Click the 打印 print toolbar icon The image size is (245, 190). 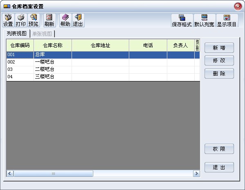click(21, 20)
